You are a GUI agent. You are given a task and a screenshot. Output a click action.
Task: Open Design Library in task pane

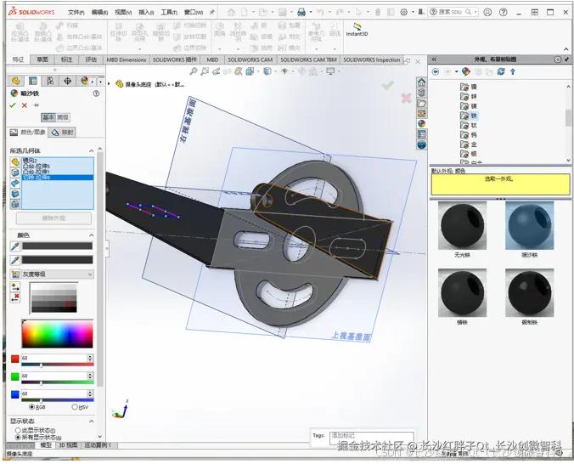(x=422, y=93)
